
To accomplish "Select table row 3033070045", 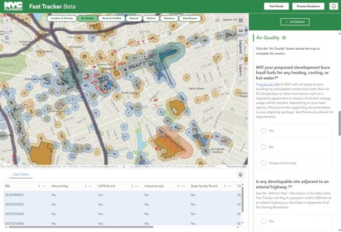I will pyautogui.click(x=122, y=214).
